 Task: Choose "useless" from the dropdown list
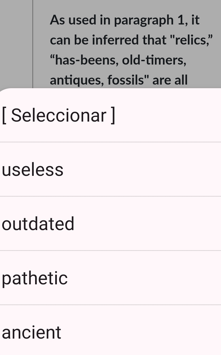[32, 169]
